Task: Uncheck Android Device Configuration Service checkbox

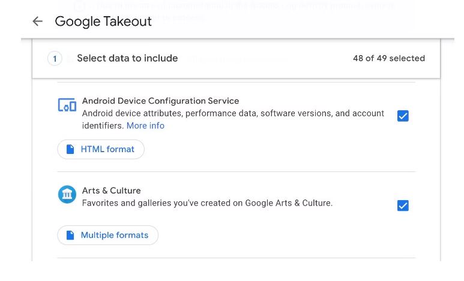Action: [x=403, y=116]
